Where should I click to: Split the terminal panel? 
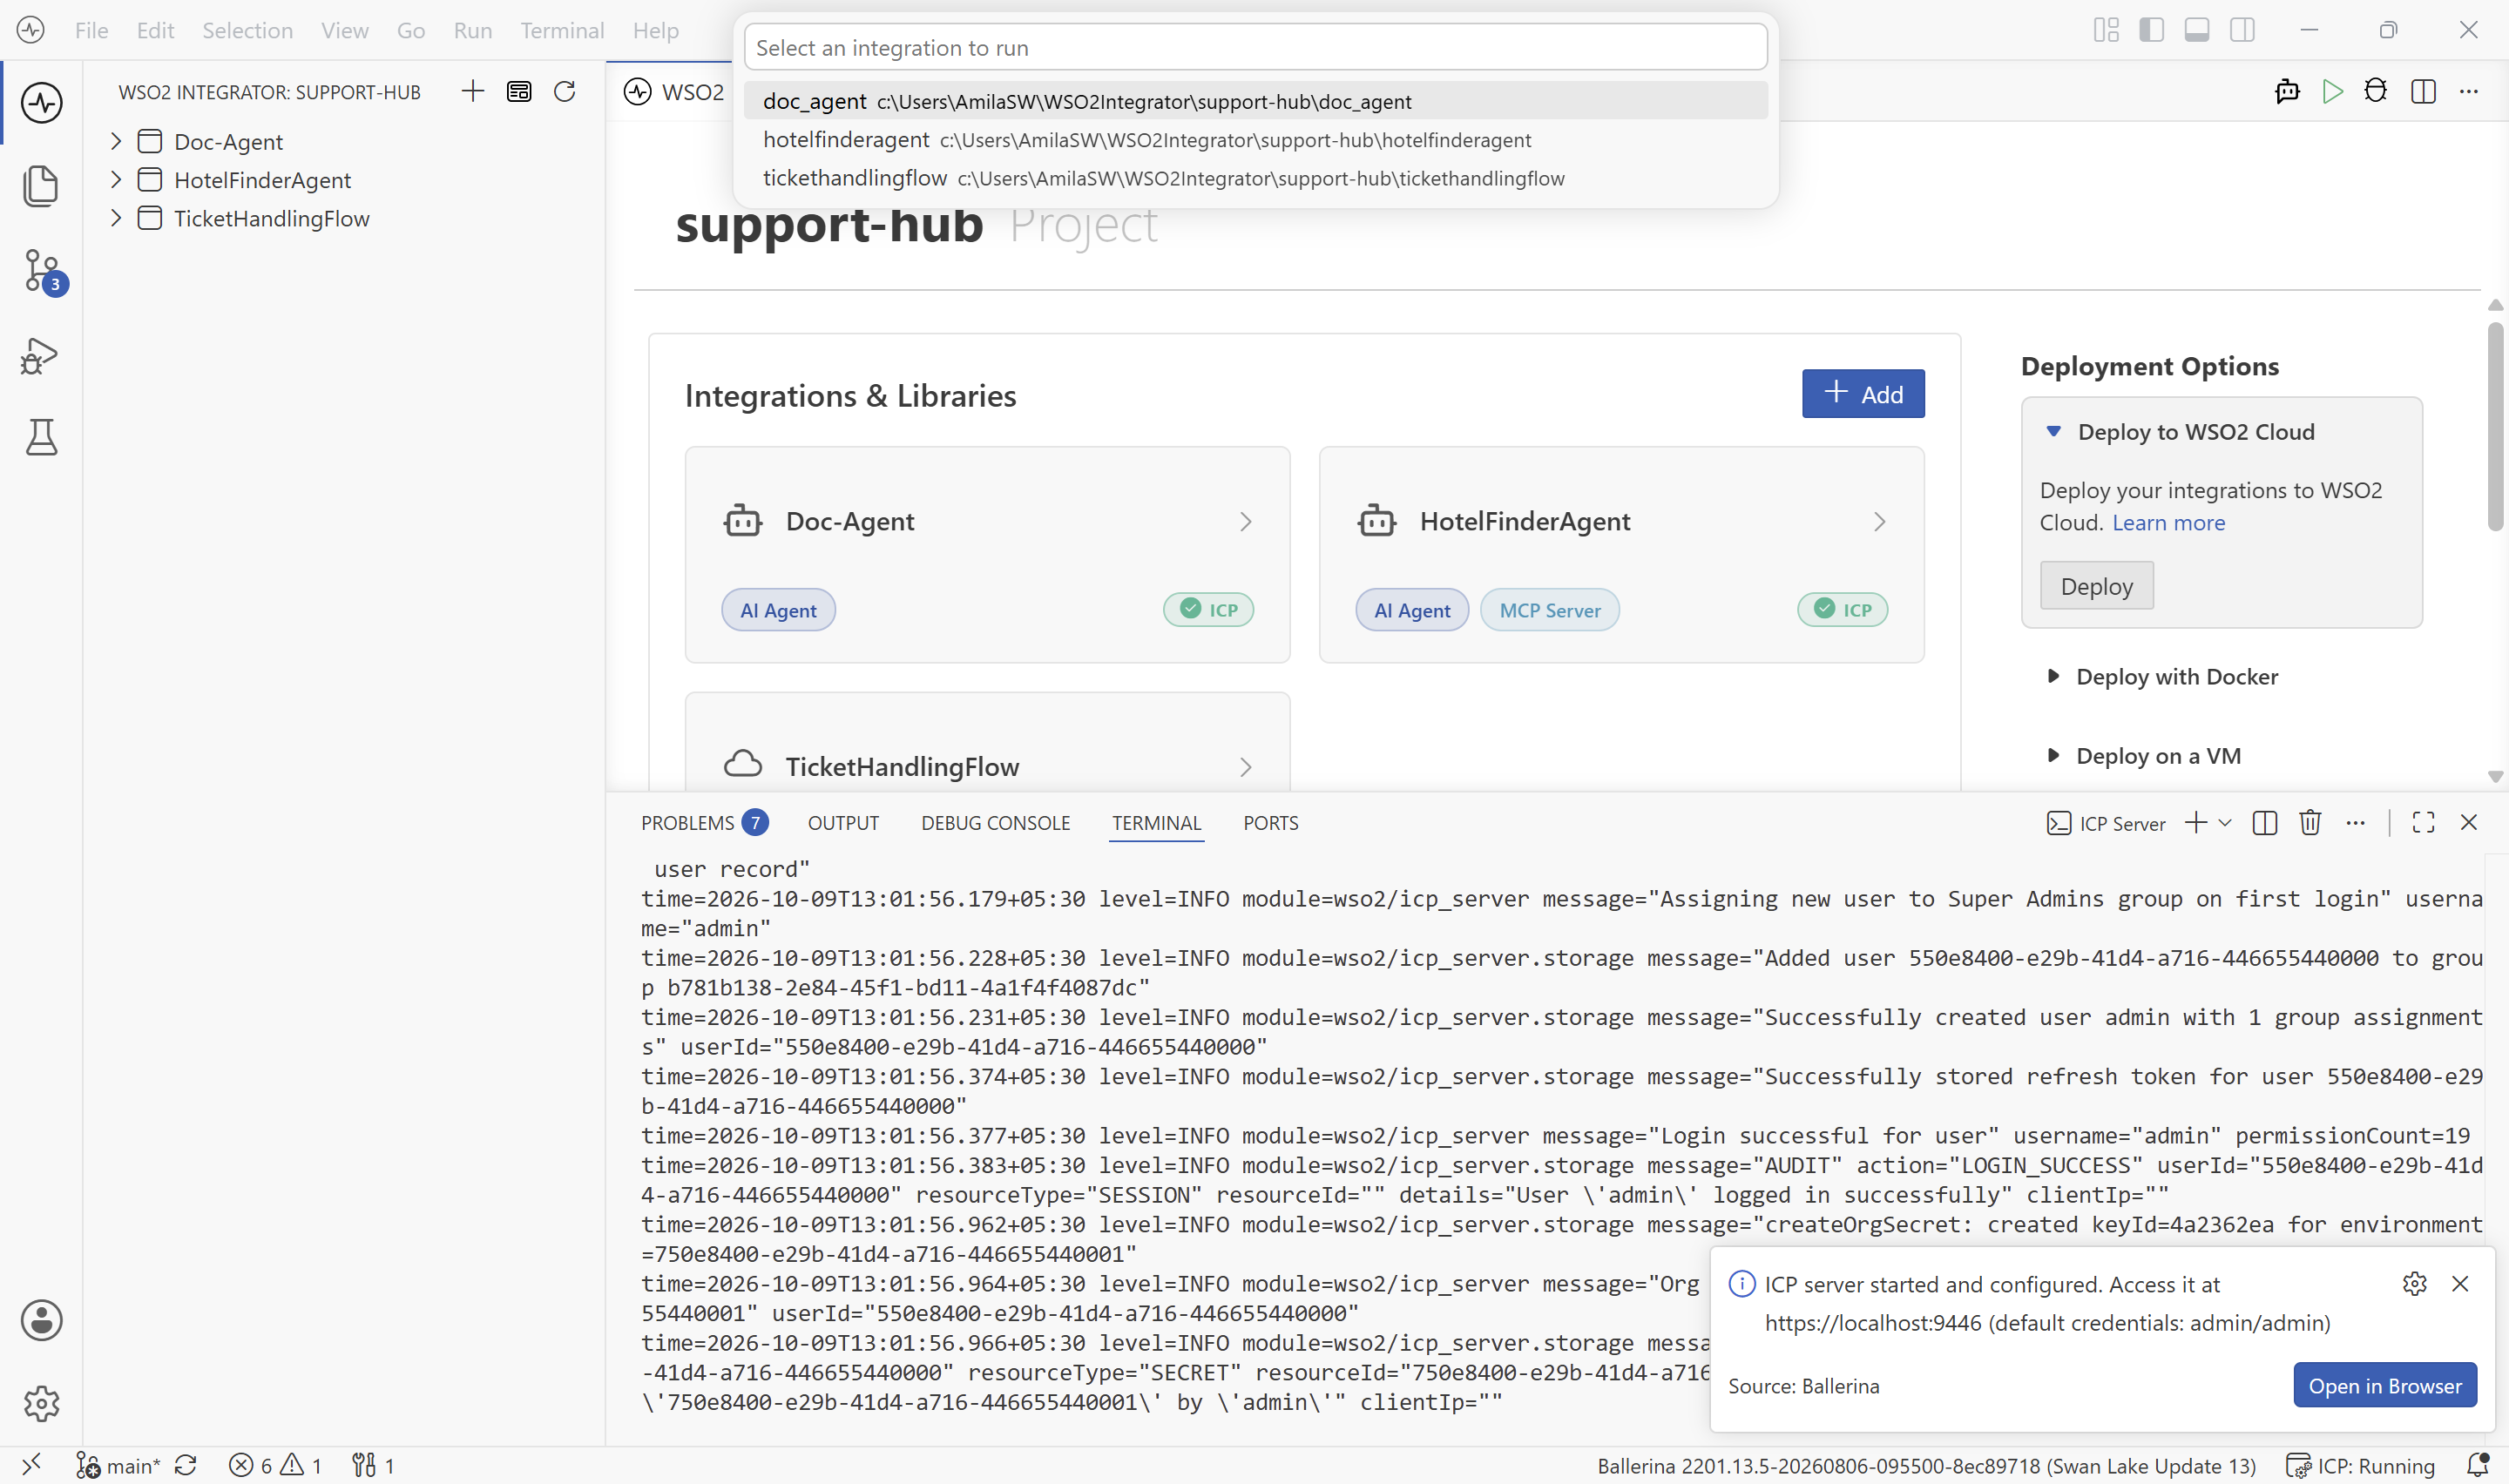2265,823
